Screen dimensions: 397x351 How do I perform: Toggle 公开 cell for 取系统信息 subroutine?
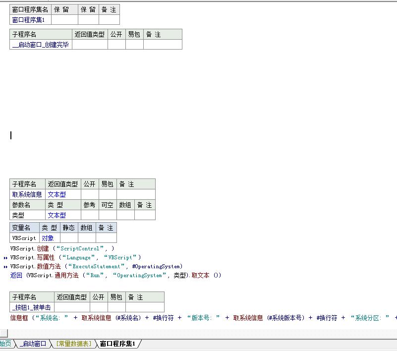(x=90, y=194)
